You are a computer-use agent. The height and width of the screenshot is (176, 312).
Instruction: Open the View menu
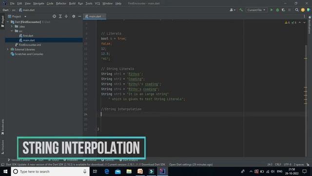[27, 3]
